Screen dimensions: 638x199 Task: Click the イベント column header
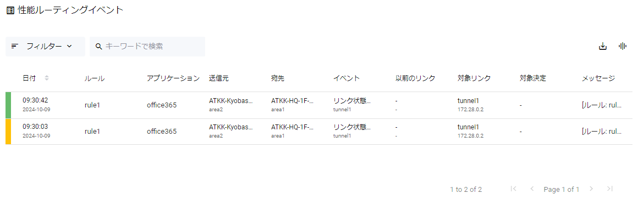[346, 78]
